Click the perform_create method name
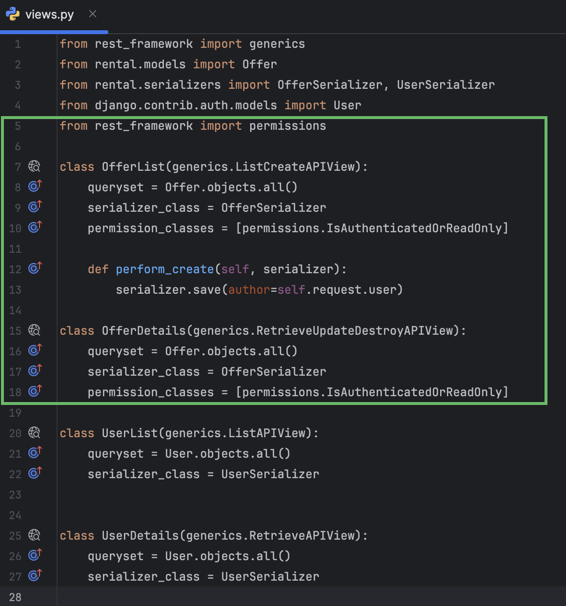The width and height of the screenshot is (566, 606). click(164, 269)
